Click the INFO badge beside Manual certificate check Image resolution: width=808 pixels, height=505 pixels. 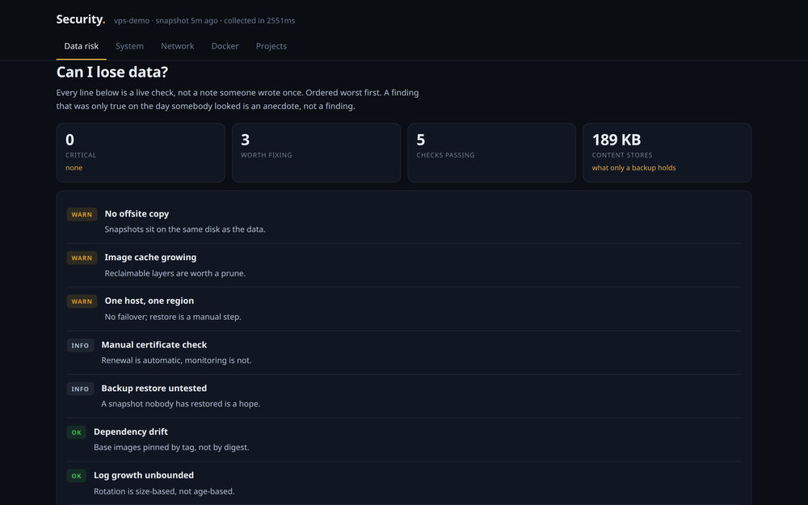coord(80,345)
